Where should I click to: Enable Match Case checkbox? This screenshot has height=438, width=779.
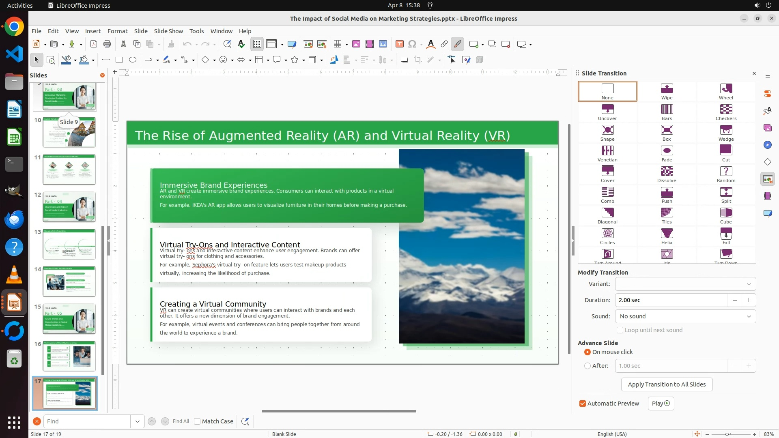pos(197,421)
